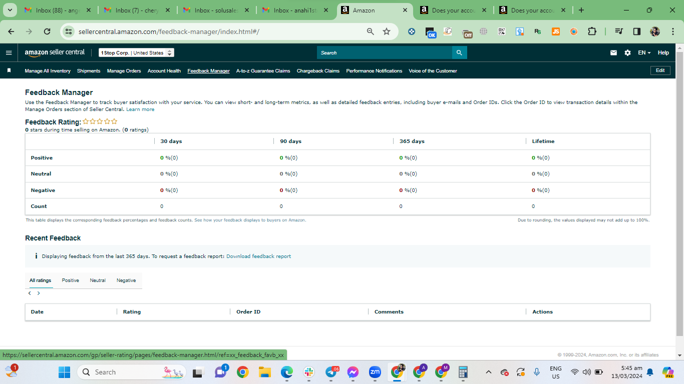684x384 pixels.
Task: Open Performance Notifications
Action: 374,71
